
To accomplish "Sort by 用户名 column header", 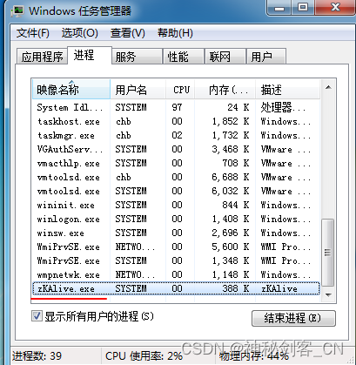I will [138, 90].
